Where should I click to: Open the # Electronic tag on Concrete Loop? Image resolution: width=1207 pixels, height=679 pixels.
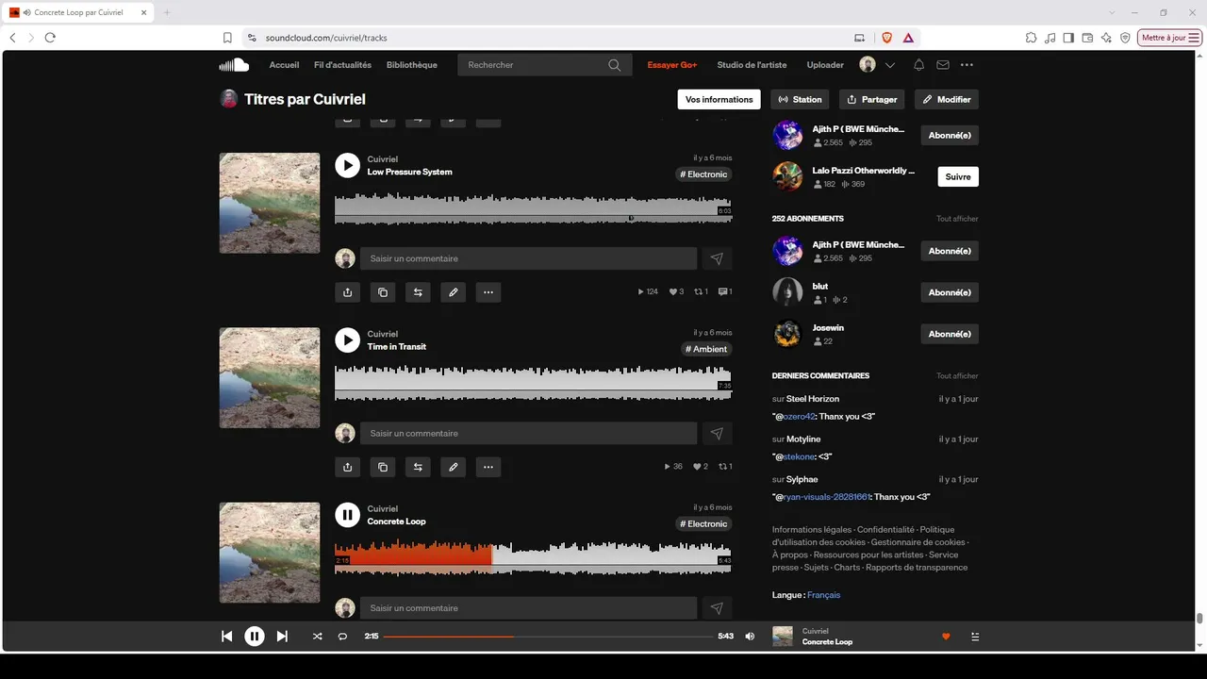tap(703, 523)
